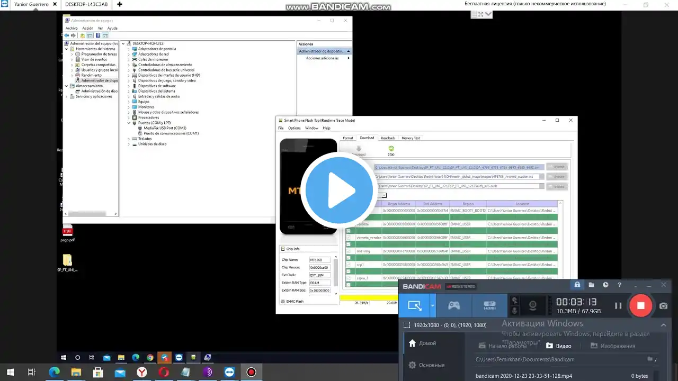Select Bandicam HDMI device recording mode

(489, 305)
